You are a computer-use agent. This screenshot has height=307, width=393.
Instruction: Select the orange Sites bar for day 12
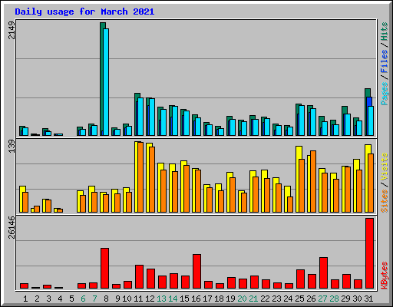152,180
